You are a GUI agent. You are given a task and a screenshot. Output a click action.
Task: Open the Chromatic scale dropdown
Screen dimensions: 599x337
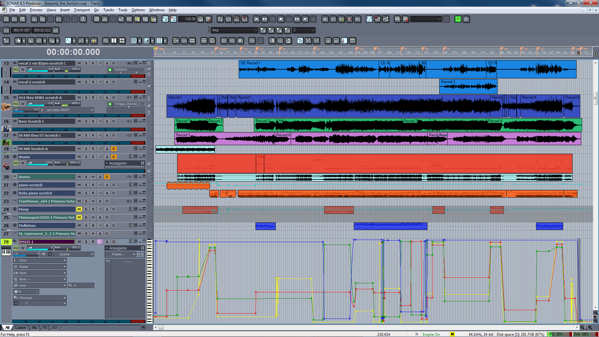40,298
